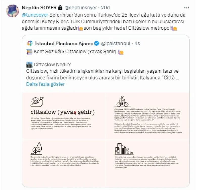Open the cittaslow (yavaş şehir) infographic heading
This screenshot has width=197, height=190.
62,112
